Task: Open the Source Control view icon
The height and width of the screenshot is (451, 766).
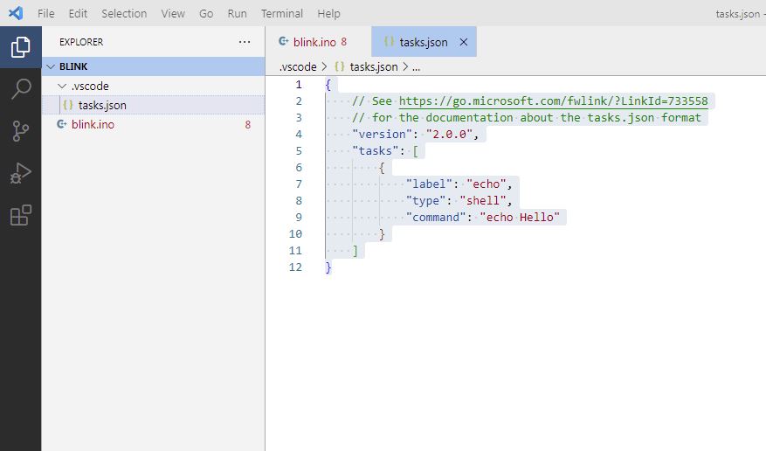Action: point(20,131)
